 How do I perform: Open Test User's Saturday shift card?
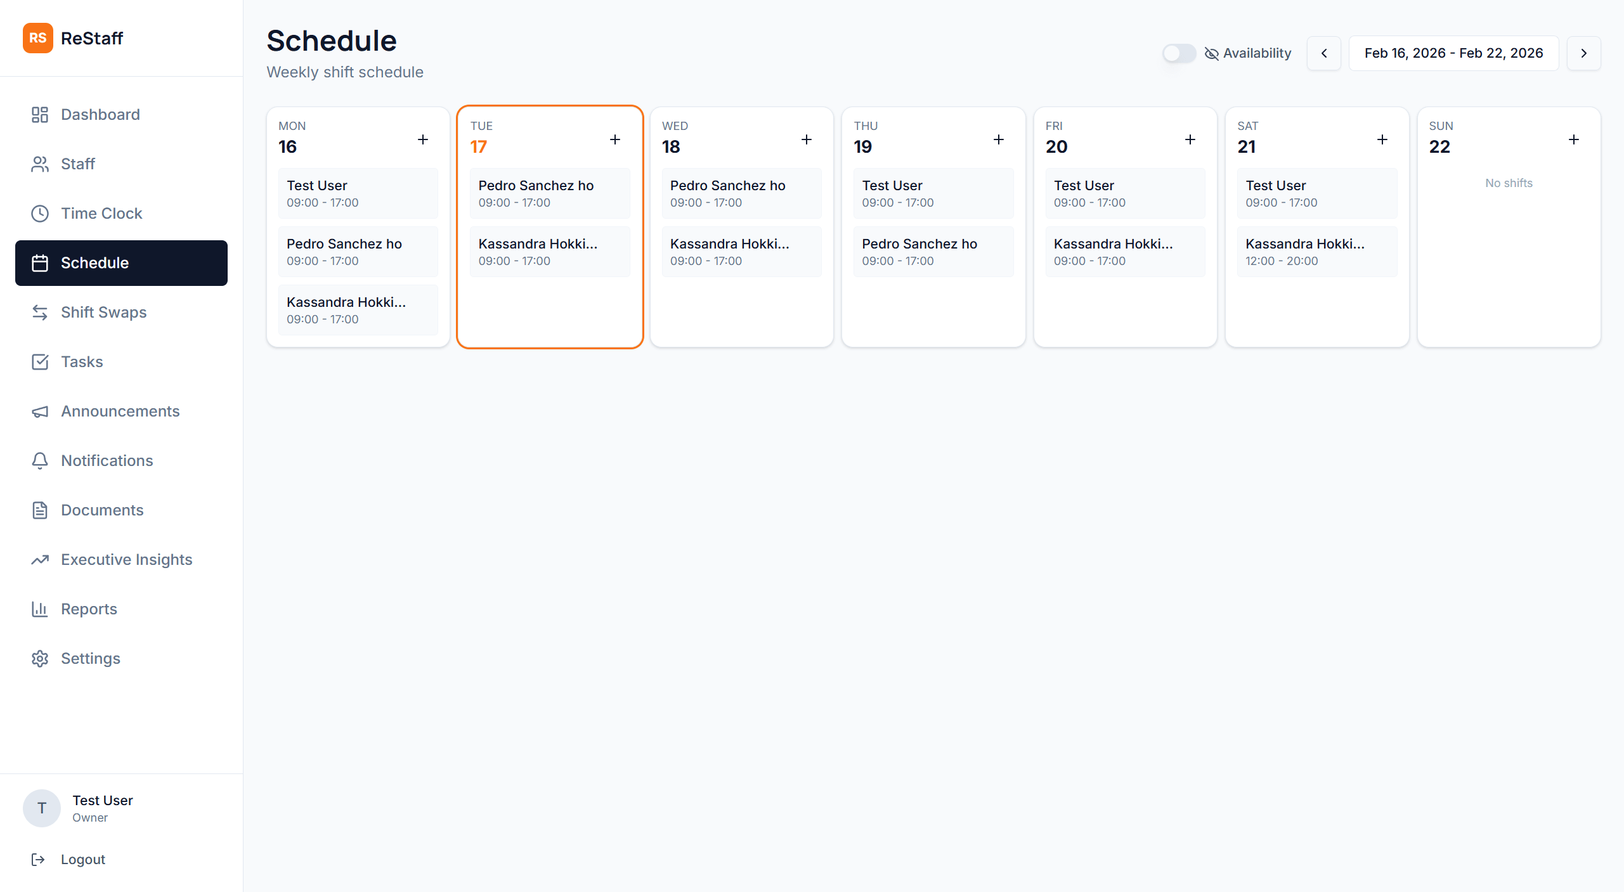(1316, 193)
